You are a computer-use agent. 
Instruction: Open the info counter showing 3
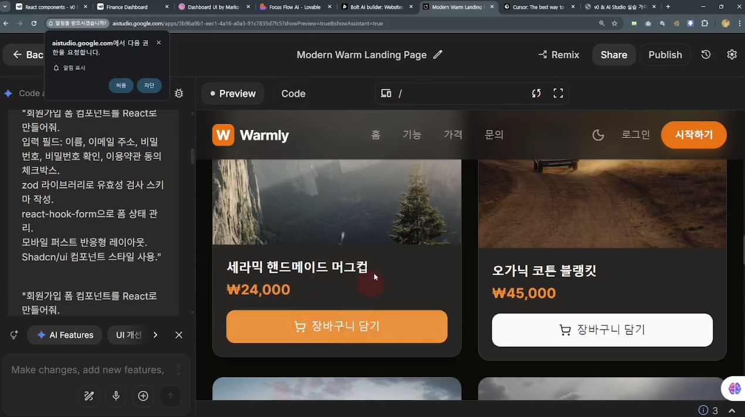pyautogui.click(x=708, y=410)
